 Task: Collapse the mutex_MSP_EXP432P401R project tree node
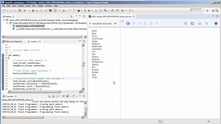(x=4, y=20)
